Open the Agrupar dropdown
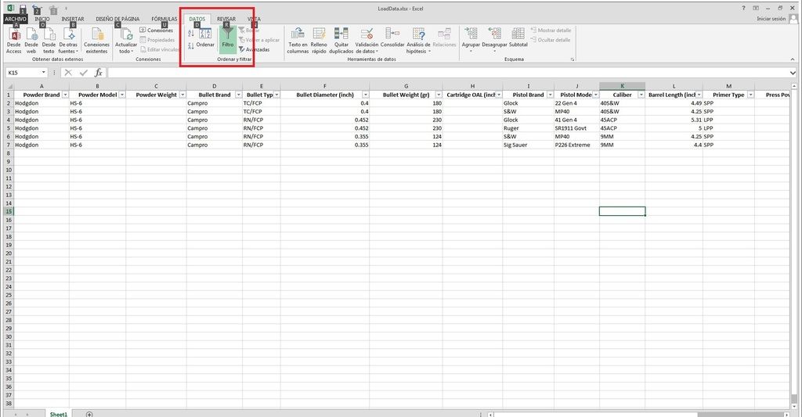Viewport: 802px width, 417px height. click(471, 41)
